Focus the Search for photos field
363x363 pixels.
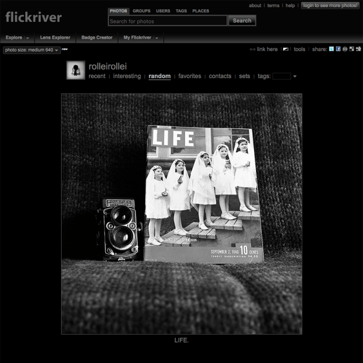[167, 21]
